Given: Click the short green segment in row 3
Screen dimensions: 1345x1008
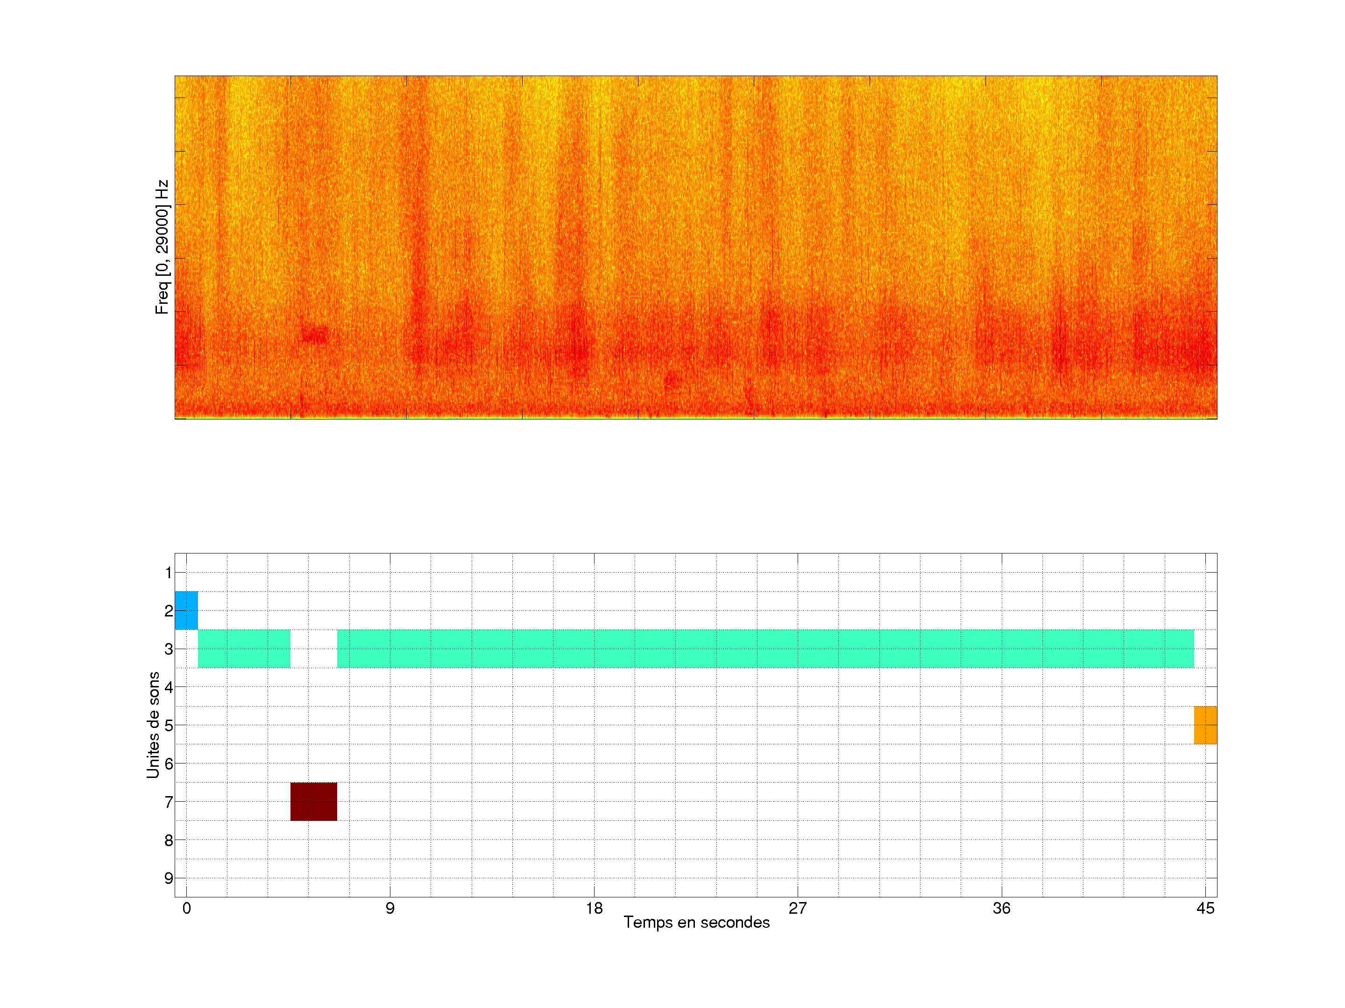Looking at the screenshot, I should point(244,648).
